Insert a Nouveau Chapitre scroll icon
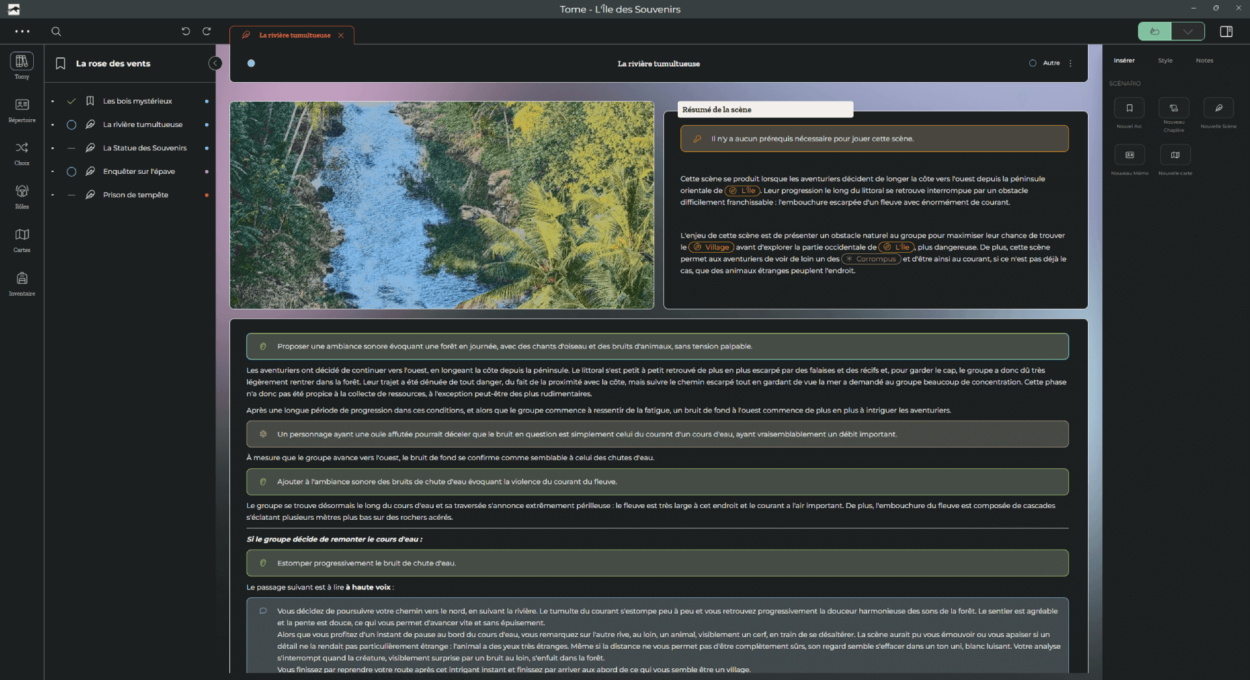The width and height of the screenshot is (1250, 680). [1173, 108]
